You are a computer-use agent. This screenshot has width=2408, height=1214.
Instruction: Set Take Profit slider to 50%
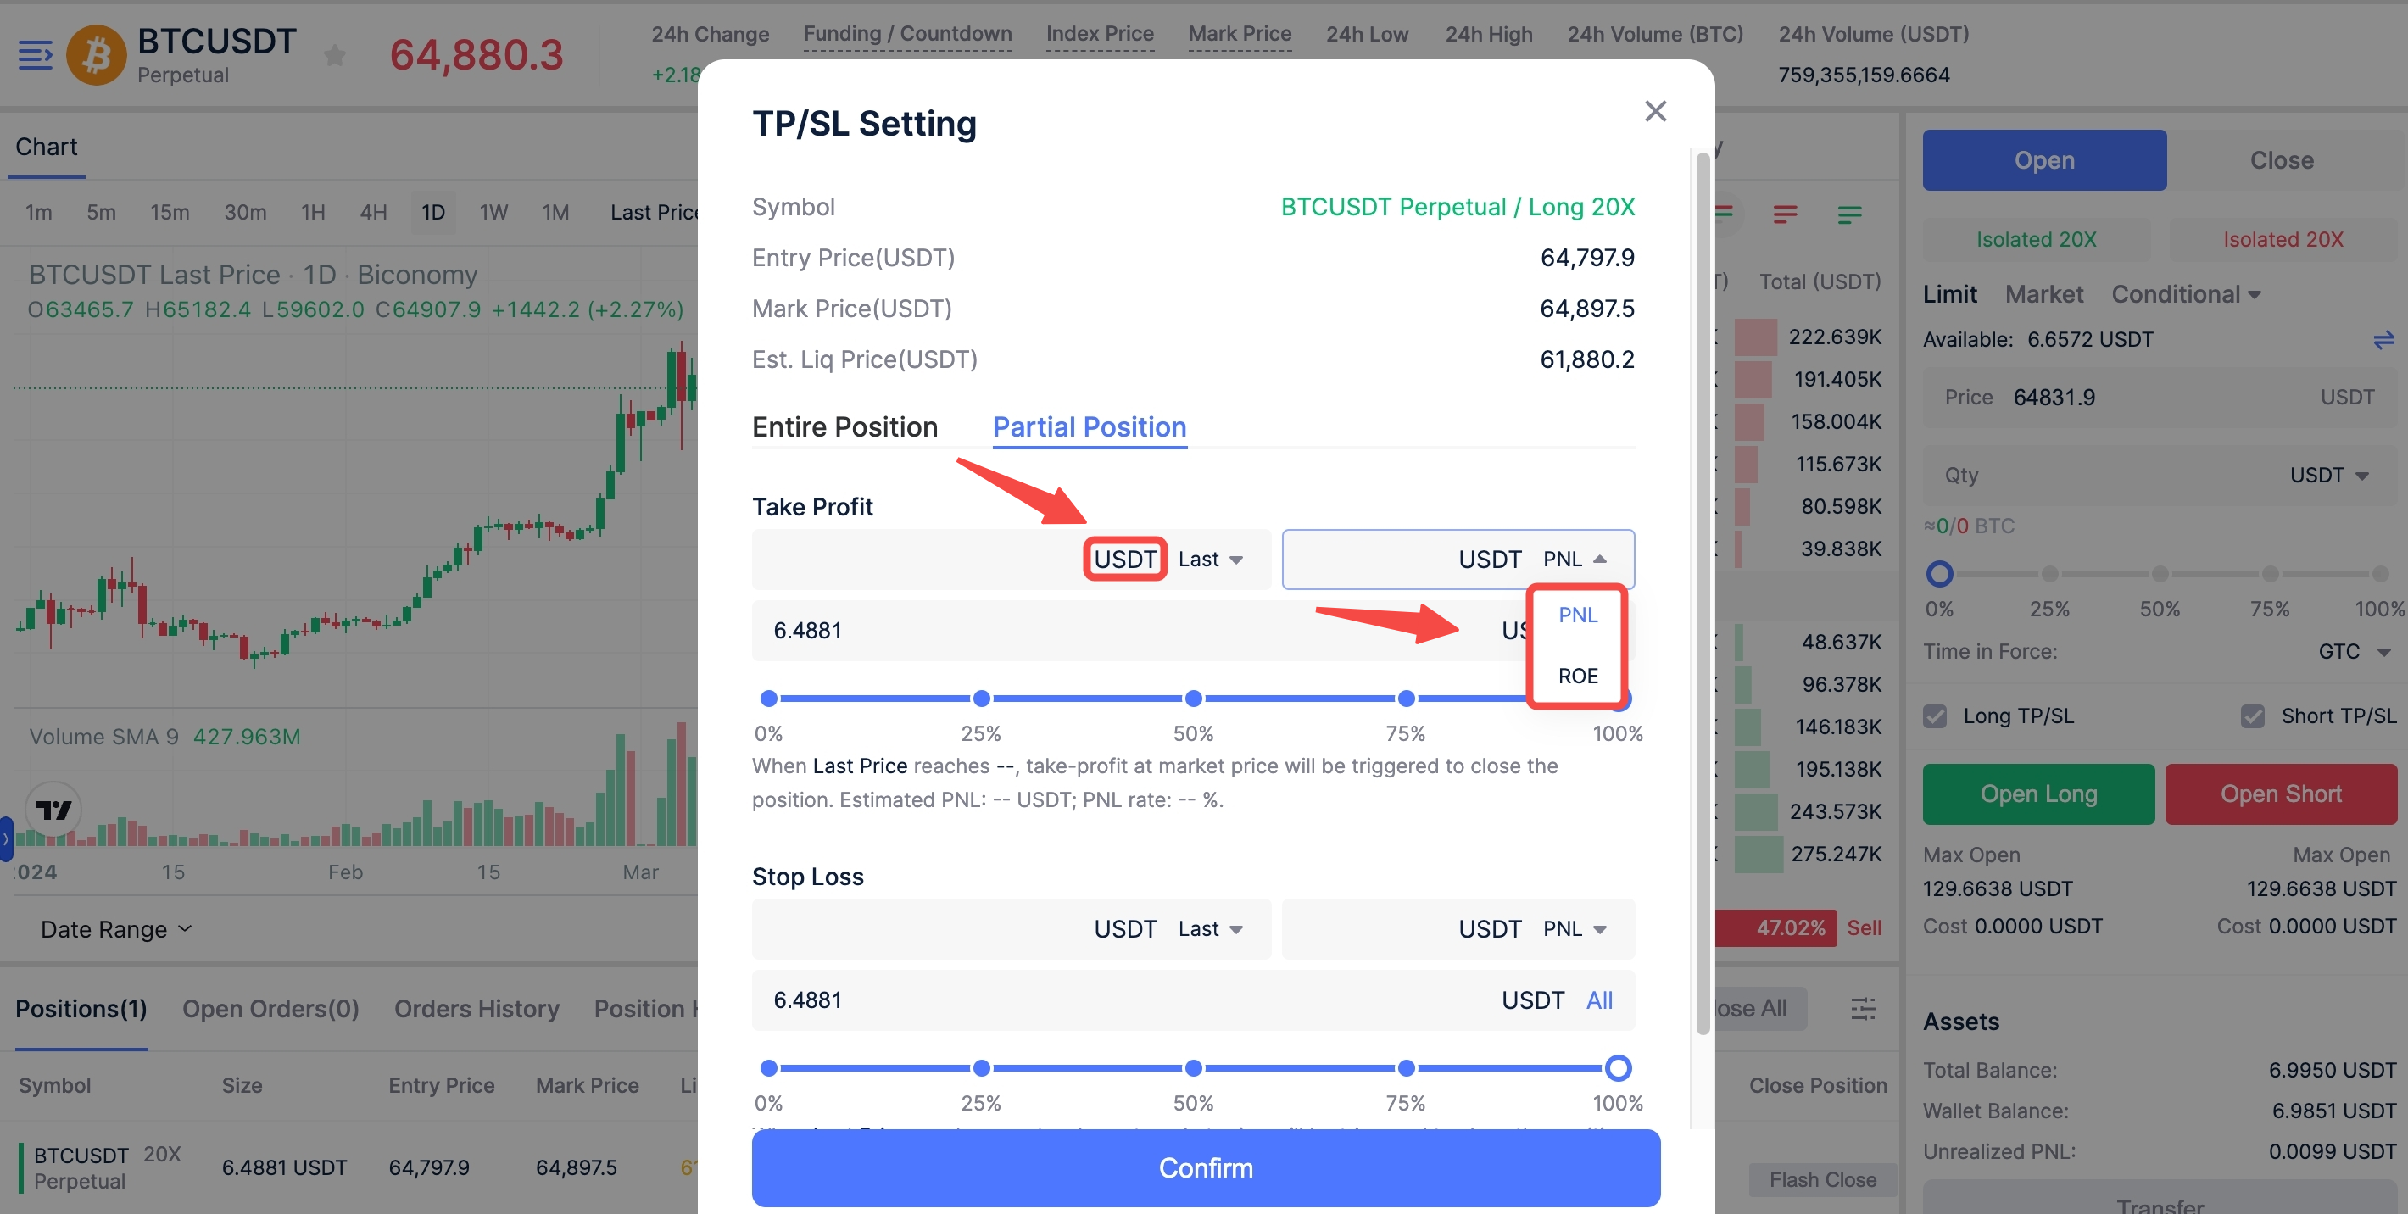click(x=1194, y=698)
